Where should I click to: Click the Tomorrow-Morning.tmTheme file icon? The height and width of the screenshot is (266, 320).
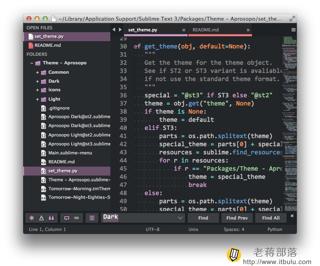(x=44, y=189)
